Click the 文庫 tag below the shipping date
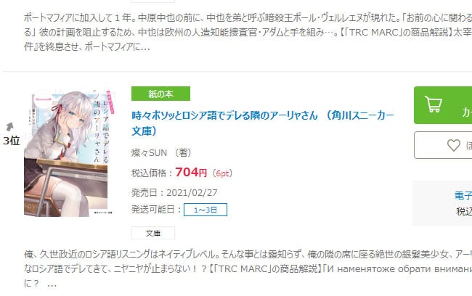This screenshot has height=296, width=472. tap(153, 233)
